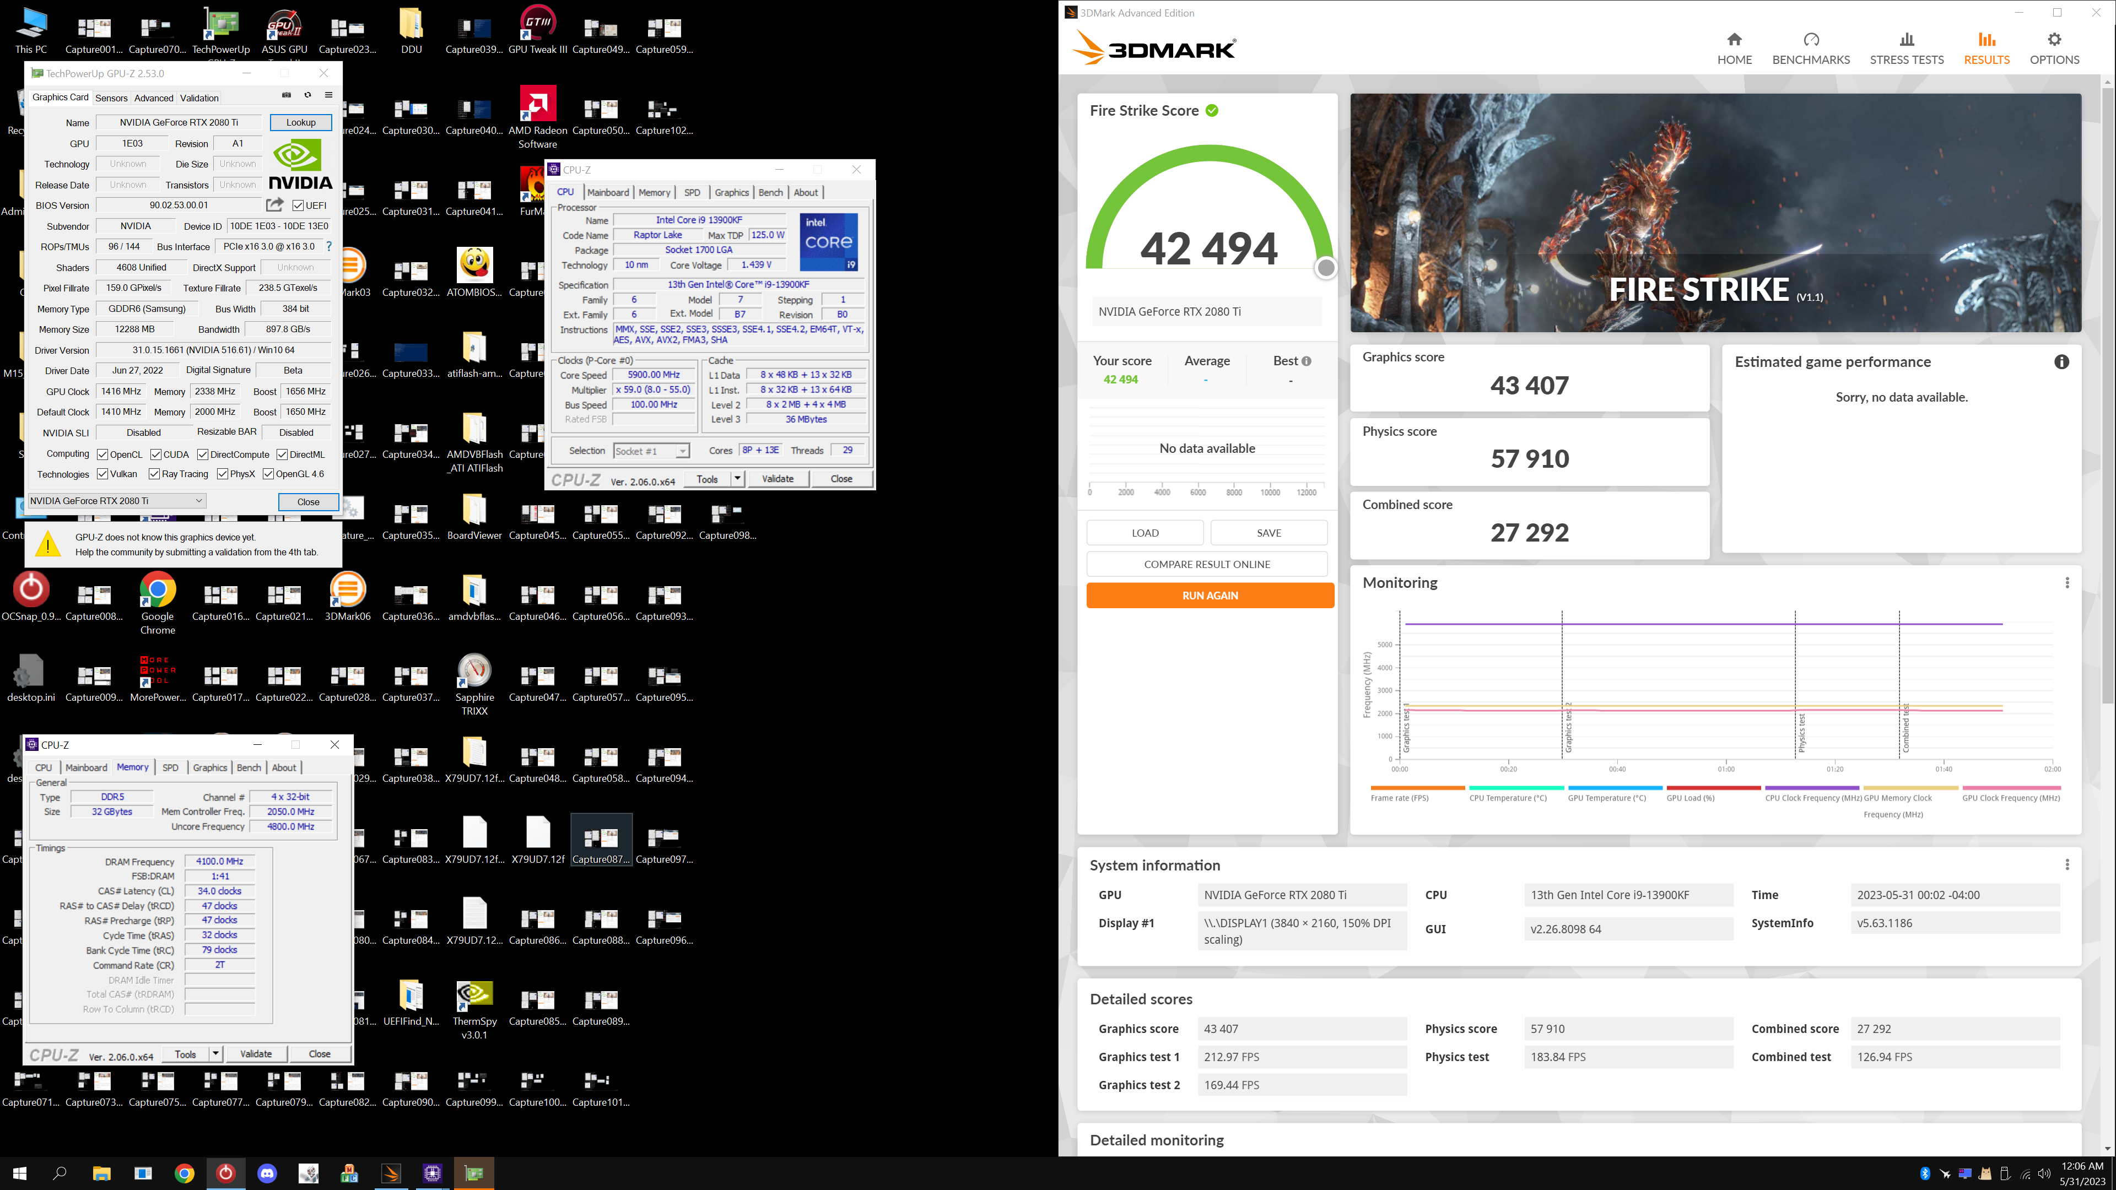This screenshot has height=1190, width=2116.
Task: Open the BoardViewer folder icon
Action: click(x=475, y=516)
